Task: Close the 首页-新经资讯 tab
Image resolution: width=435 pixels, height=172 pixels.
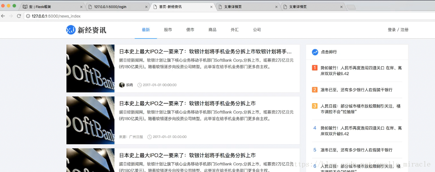Action: tap(211, 7)
